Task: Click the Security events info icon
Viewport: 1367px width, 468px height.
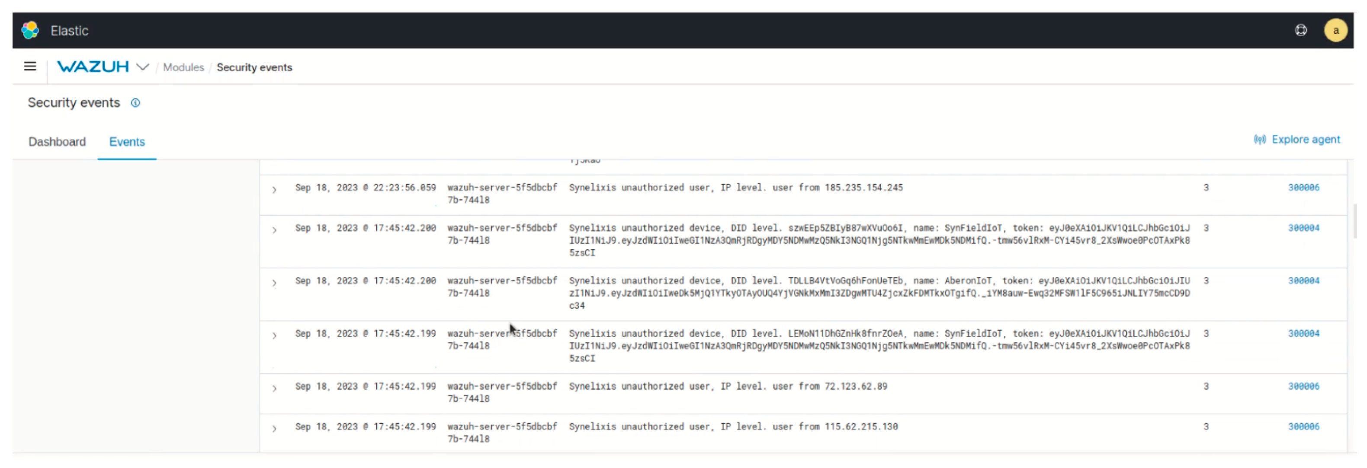Action: 135,103
